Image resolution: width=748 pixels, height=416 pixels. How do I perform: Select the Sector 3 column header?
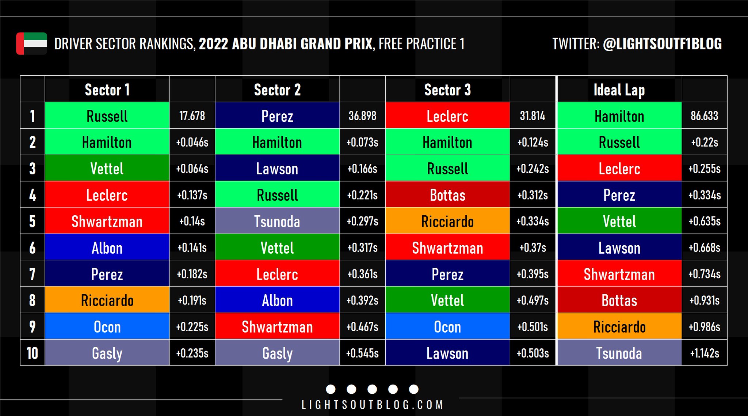447,90
